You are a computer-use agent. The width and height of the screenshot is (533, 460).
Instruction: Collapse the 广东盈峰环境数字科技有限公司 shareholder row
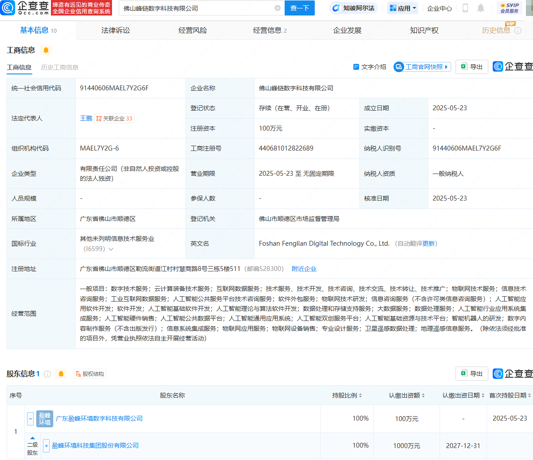pyautogui.click(x=30, y=419)
